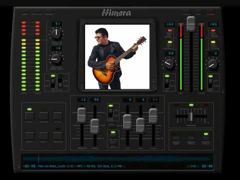Click the yellow indicator lamp right of master meters

coord(213,42)
